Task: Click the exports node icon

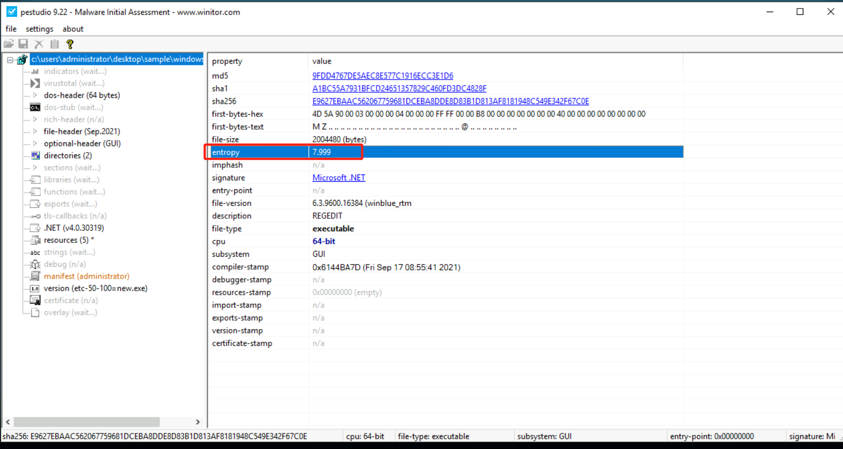Action: (35, 204)
